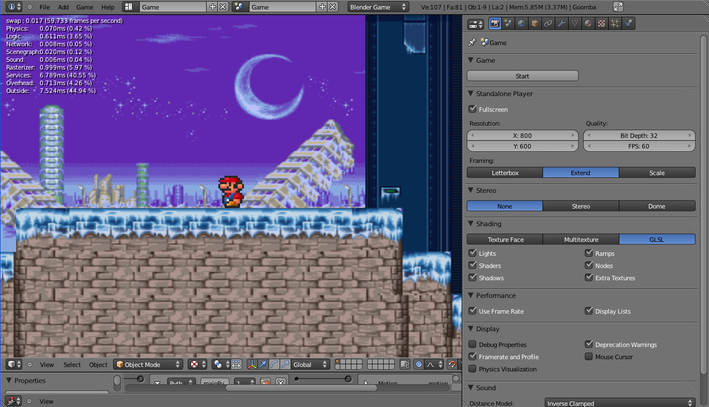Add a new scene with plus button

[x=322, y=7]
